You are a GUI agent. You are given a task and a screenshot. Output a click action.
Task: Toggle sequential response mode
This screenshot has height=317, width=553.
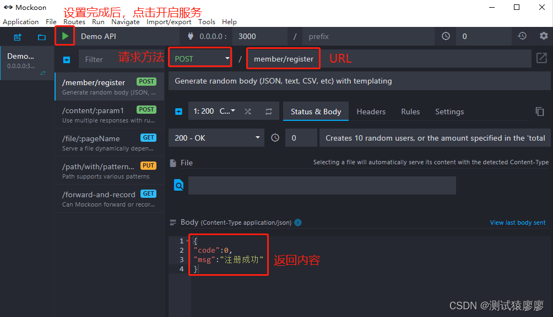tap(268, 111)
